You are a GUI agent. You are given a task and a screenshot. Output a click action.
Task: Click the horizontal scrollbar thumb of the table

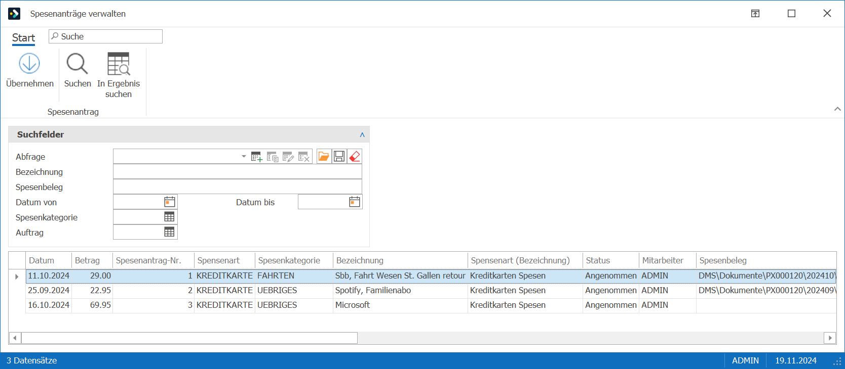(x=189, y=338)
